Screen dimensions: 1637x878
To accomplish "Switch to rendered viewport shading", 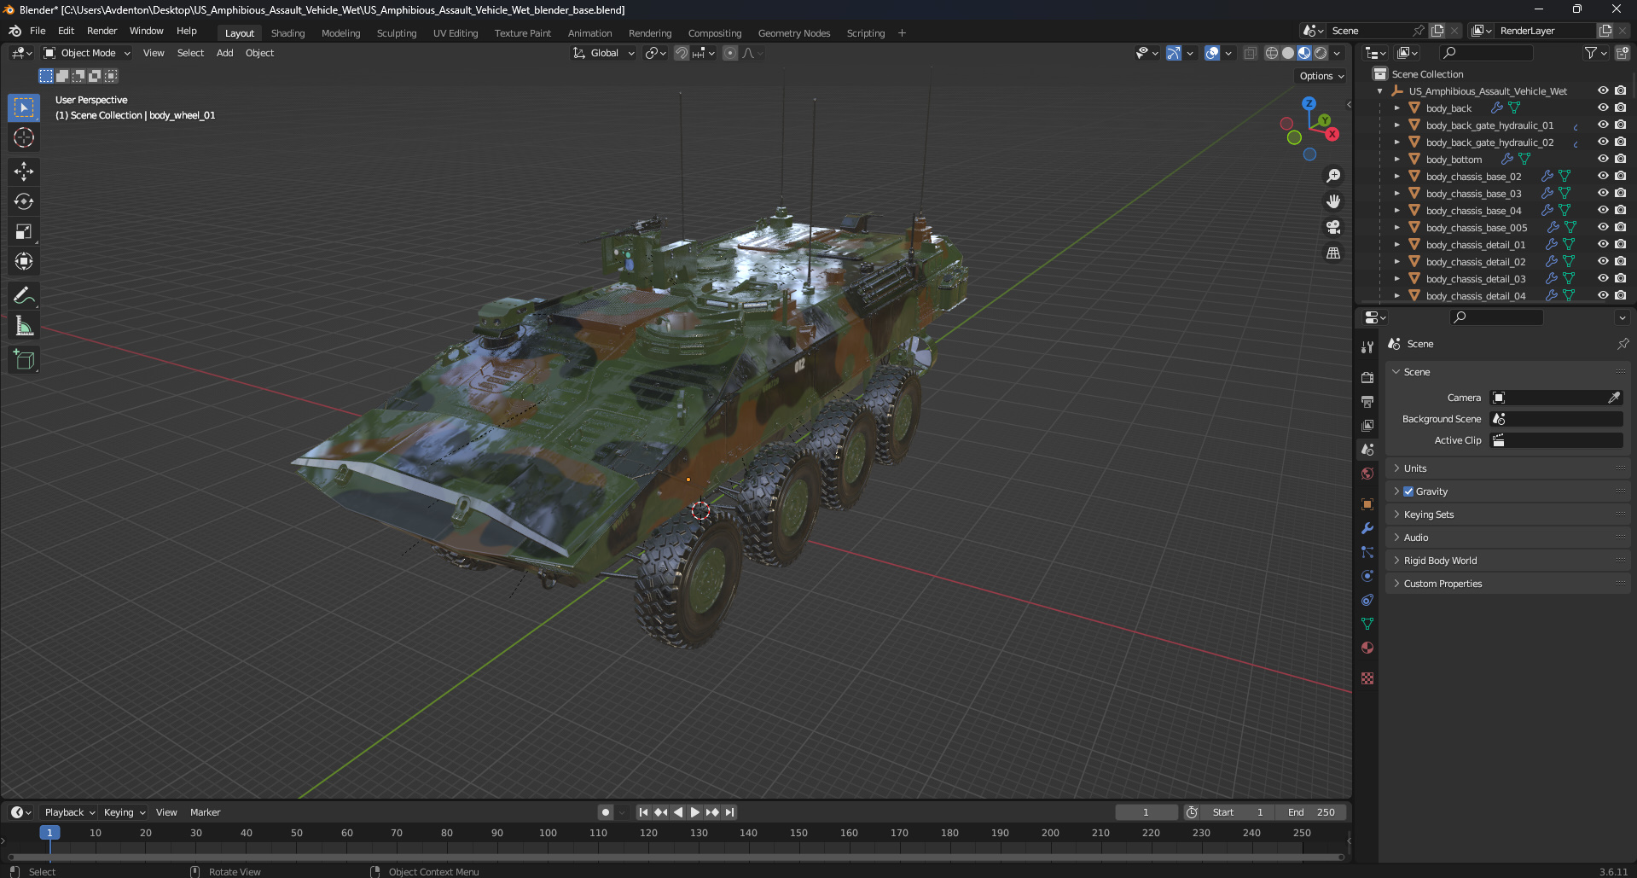I will click(1321, 53).
